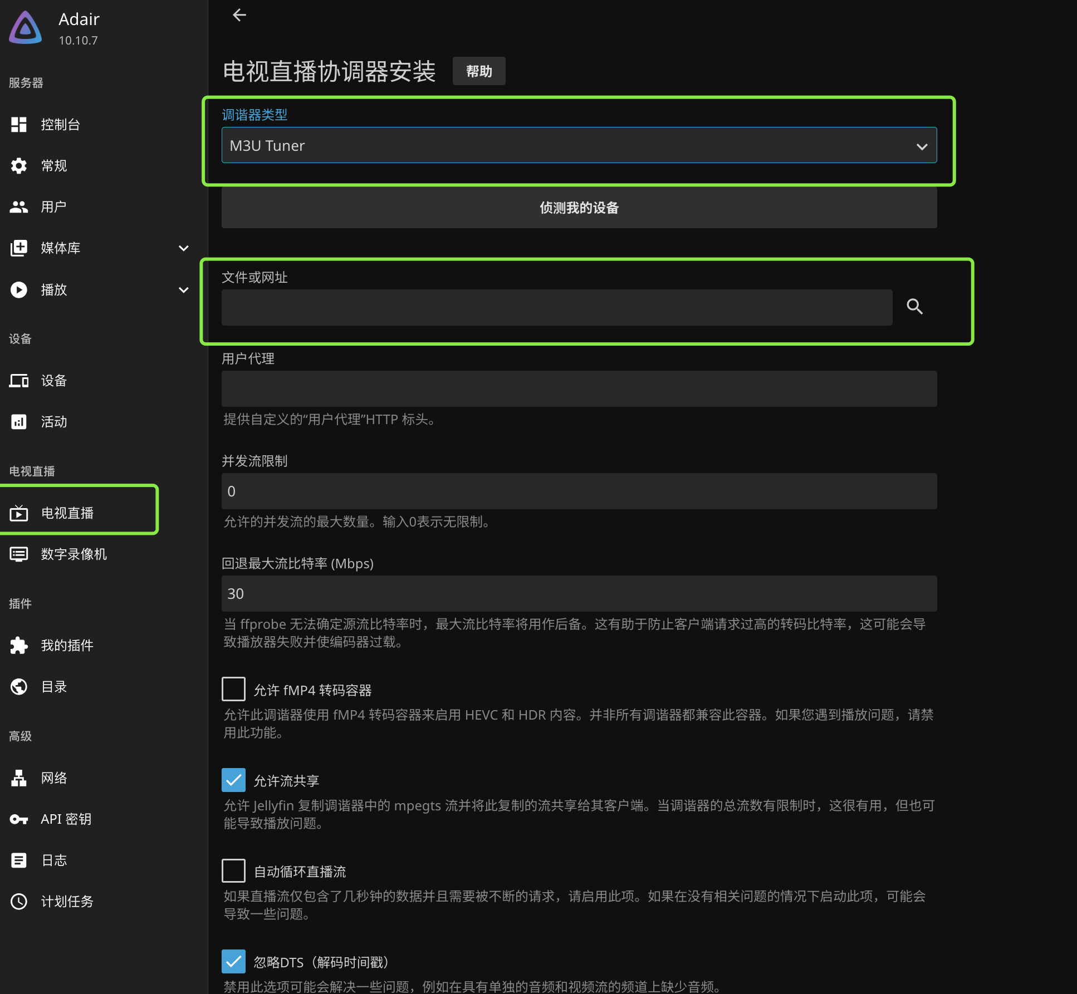Enable 允许 fMP4 转码容器 checkbox
Image resolution: width=1077 pixels, height=994 pixels.
[233, 689]
